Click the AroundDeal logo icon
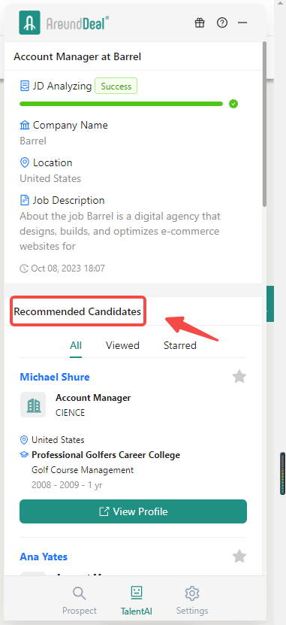The image size is (286, 625). coord(29,23)
